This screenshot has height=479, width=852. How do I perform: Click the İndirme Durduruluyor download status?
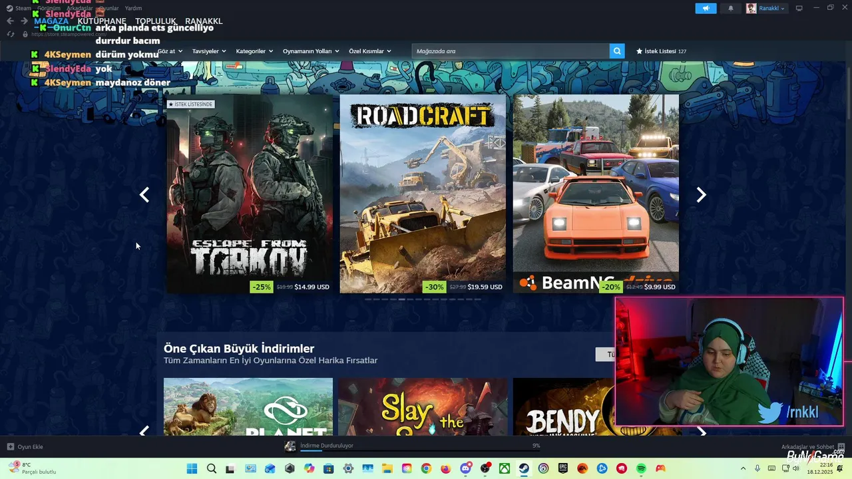coord(326,445)
